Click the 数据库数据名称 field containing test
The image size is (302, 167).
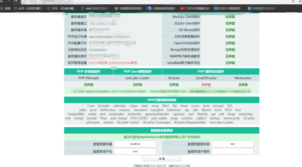pyautogui.click(x=232, y=144)
